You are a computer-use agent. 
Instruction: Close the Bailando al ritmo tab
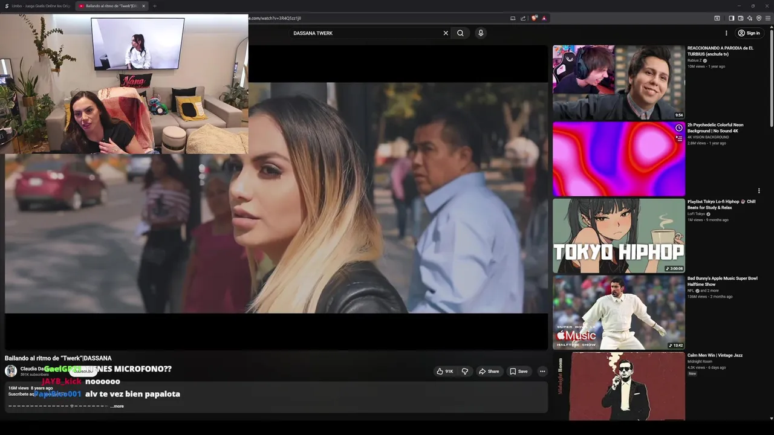143,6
